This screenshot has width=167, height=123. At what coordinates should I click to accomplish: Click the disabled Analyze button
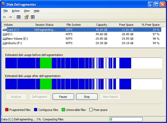pyautogui.click(x=16, y=97)
